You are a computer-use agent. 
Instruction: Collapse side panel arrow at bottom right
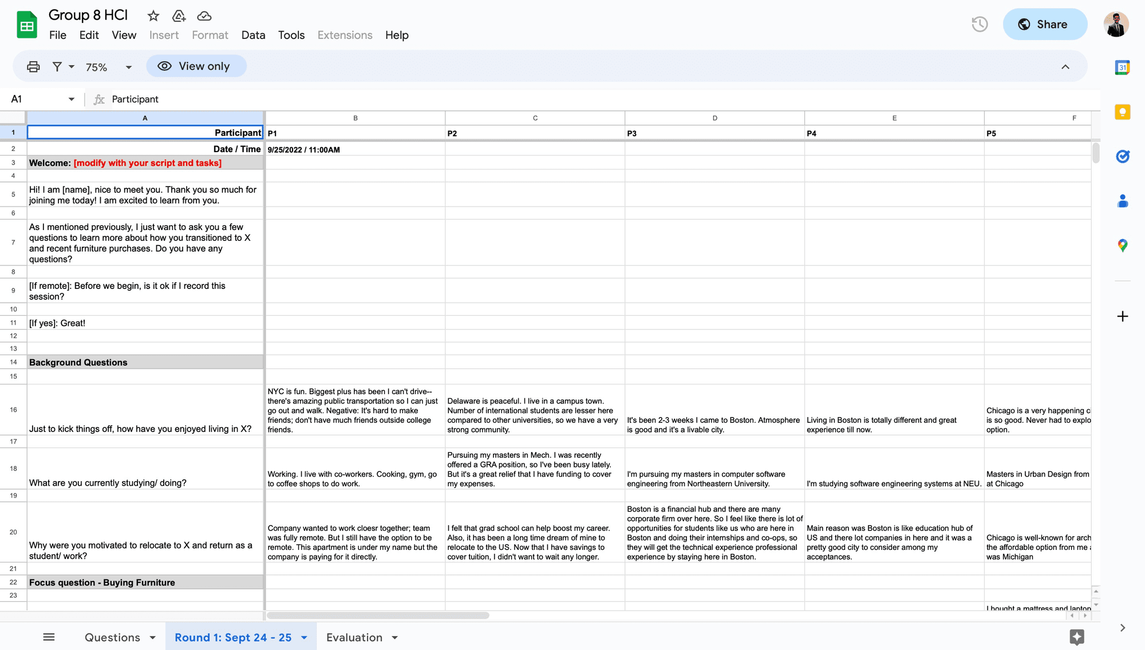(1122, 628)
